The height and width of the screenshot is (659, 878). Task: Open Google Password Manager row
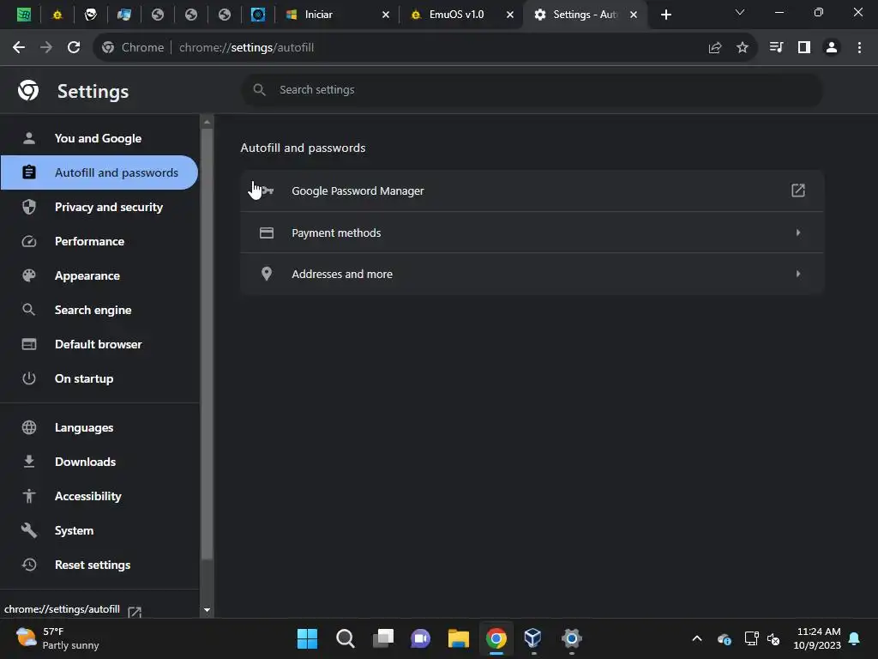[532, 191]
